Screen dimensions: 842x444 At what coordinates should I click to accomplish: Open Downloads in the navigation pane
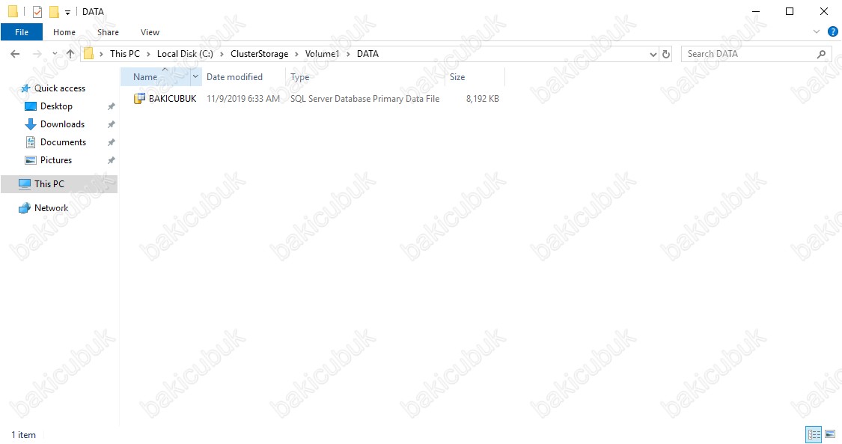pos(62,124)
